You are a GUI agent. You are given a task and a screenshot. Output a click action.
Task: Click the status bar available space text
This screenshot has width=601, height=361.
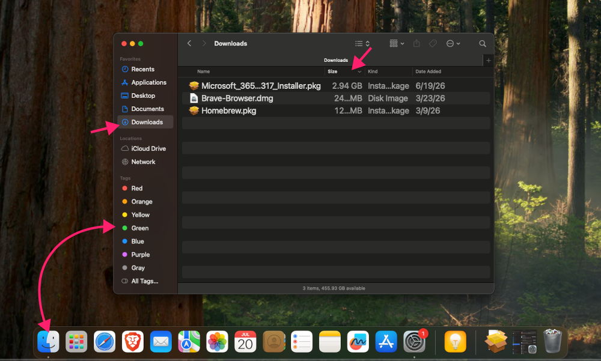[x=334, y=288]
